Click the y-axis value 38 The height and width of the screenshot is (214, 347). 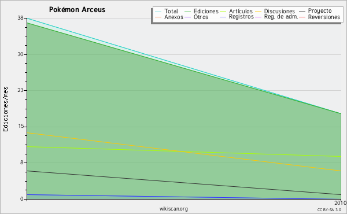click(21, 18)
